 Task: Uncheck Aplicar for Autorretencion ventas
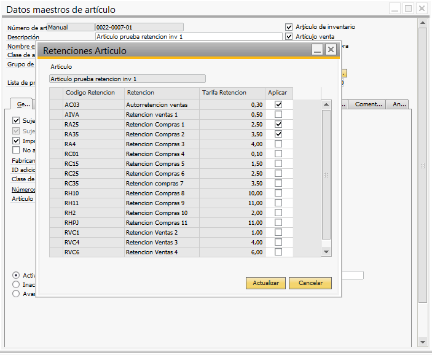[x=278, y=105]
